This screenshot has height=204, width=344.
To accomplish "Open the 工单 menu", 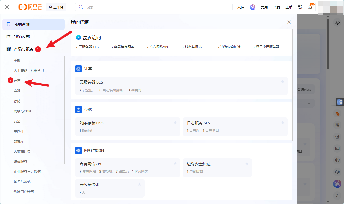I will [289, 7].
